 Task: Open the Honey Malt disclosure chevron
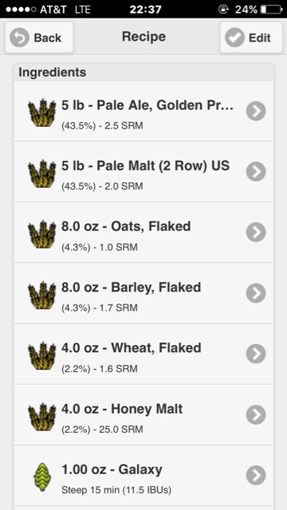point(256,414)
